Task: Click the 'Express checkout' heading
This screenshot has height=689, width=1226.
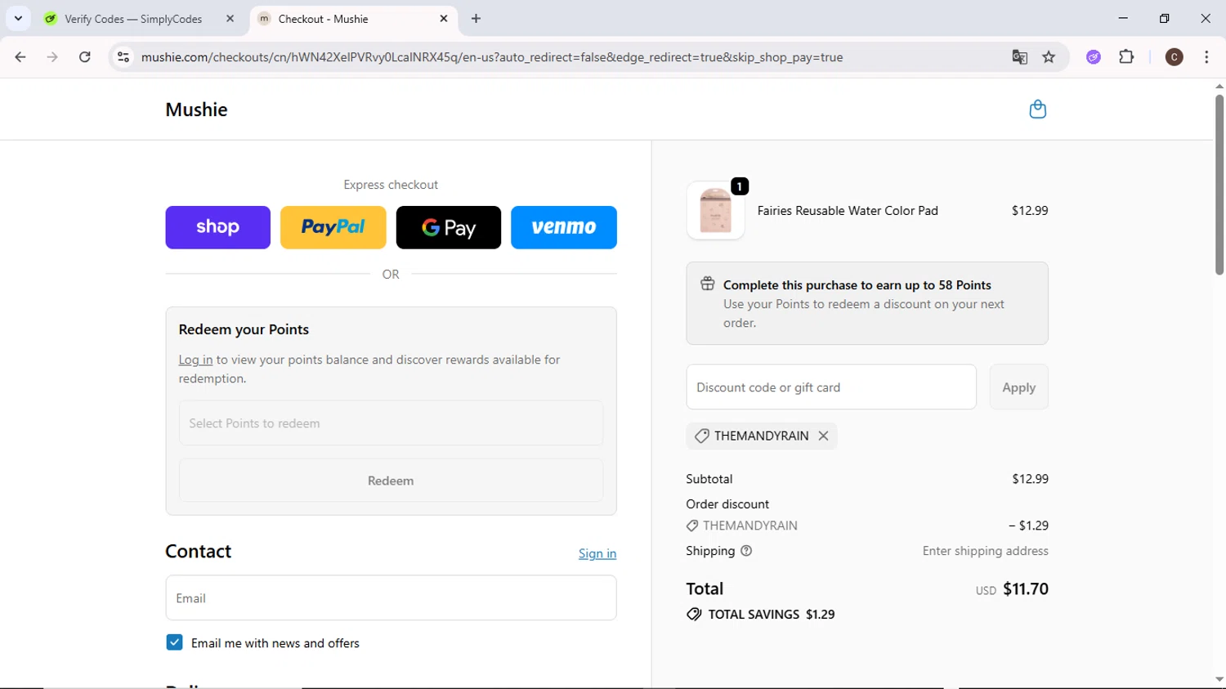Action: (x=391, y=185)
